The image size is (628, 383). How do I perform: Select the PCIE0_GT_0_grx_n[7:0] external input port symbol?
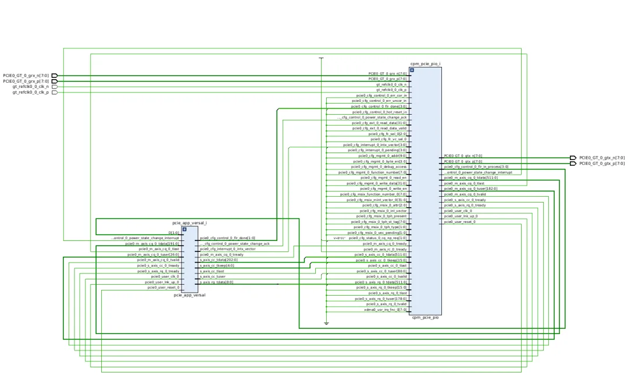pyautogui.click(x=55, y=76)
